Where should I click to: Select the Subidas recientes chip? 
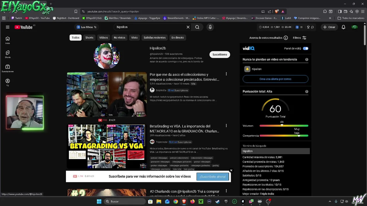(x=155, y=37)
